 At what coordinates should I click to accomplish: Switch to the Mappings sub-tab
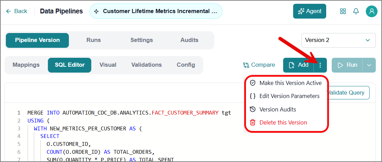click(26, 65)
